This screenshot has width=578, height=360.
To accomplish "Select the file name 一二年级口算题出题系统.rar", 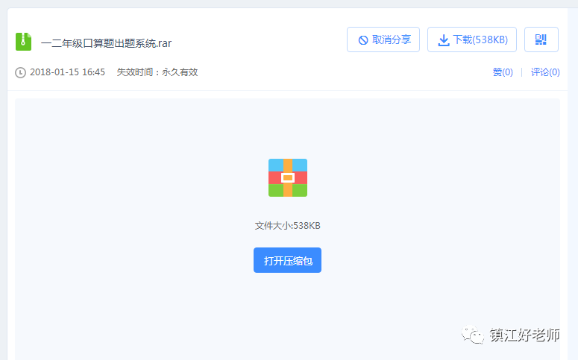I will coord(106,42).
